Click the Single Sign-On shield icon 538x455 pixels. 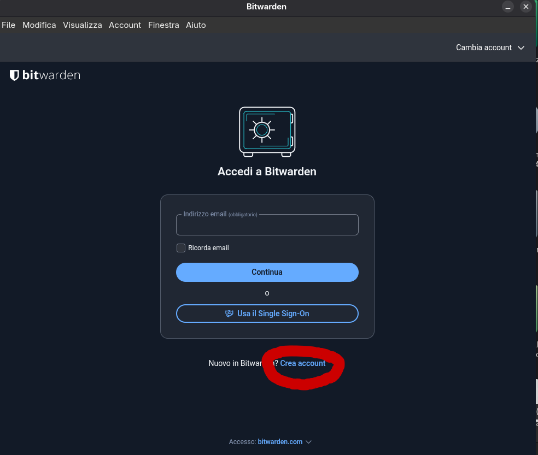pyautogui.click(x=229, y=314)
